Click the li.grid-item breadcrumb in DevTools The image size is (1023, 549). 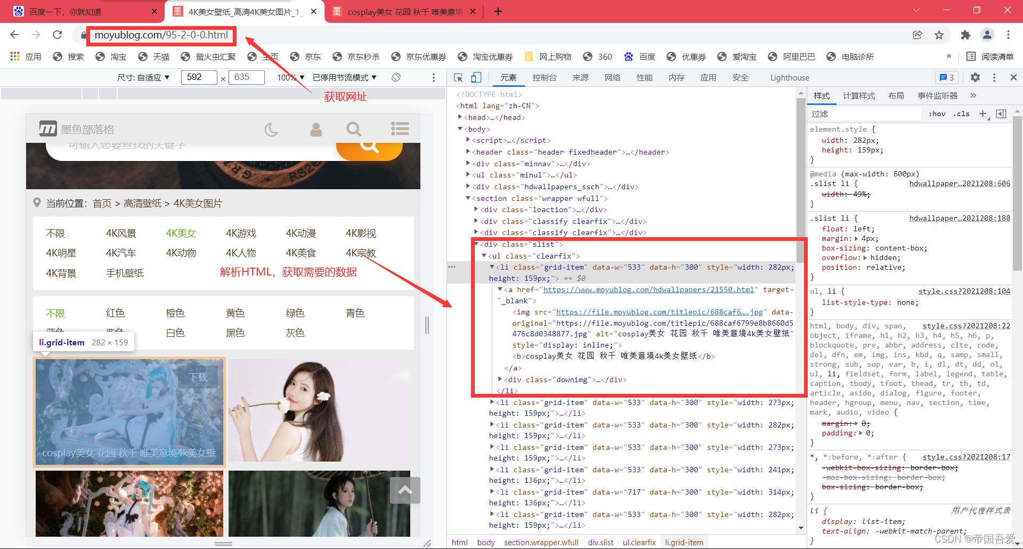[x=684, y=542]
